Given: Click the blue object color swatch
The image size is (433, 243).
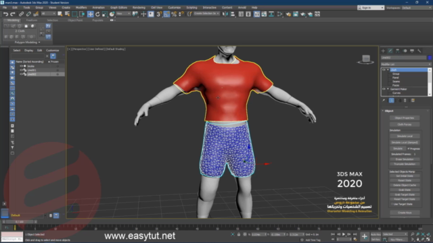Looking at the screenshot, I should (430, 58).
